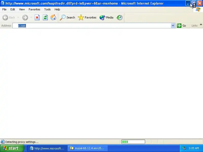
Task: Click the green Go arrow button
Action: [x=181, y=26]
